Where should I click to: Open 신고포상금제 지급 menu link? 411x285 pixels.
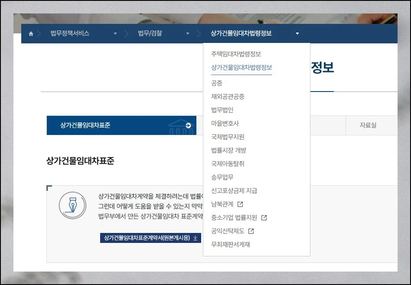234,190
